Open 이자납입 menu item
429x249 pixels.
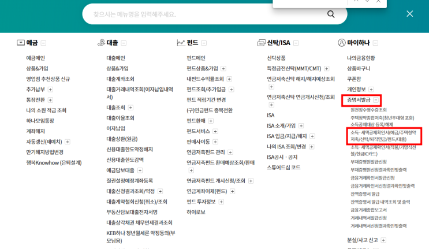pos(115,128)
